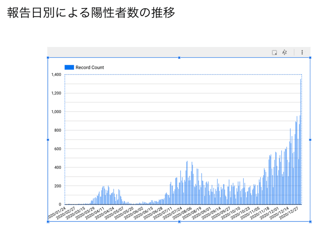Open the three-dot more options menu

[302, 53]
